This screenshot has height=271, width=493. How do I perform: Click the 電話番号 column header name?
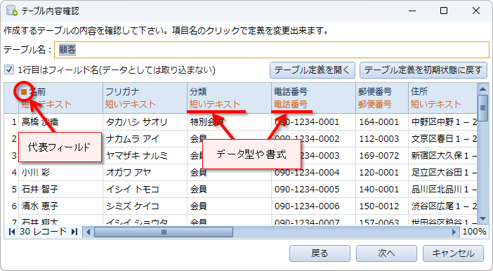(x=291, y=91)
